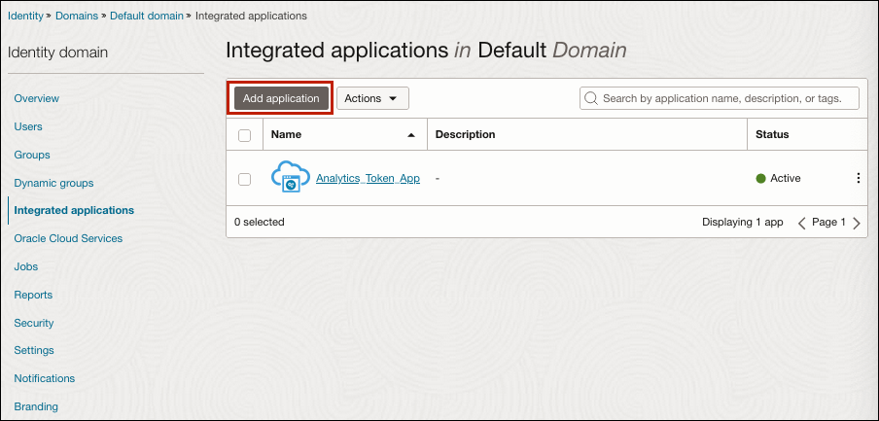Check the Analytics_Token_App row checkbox

(244, 179)
